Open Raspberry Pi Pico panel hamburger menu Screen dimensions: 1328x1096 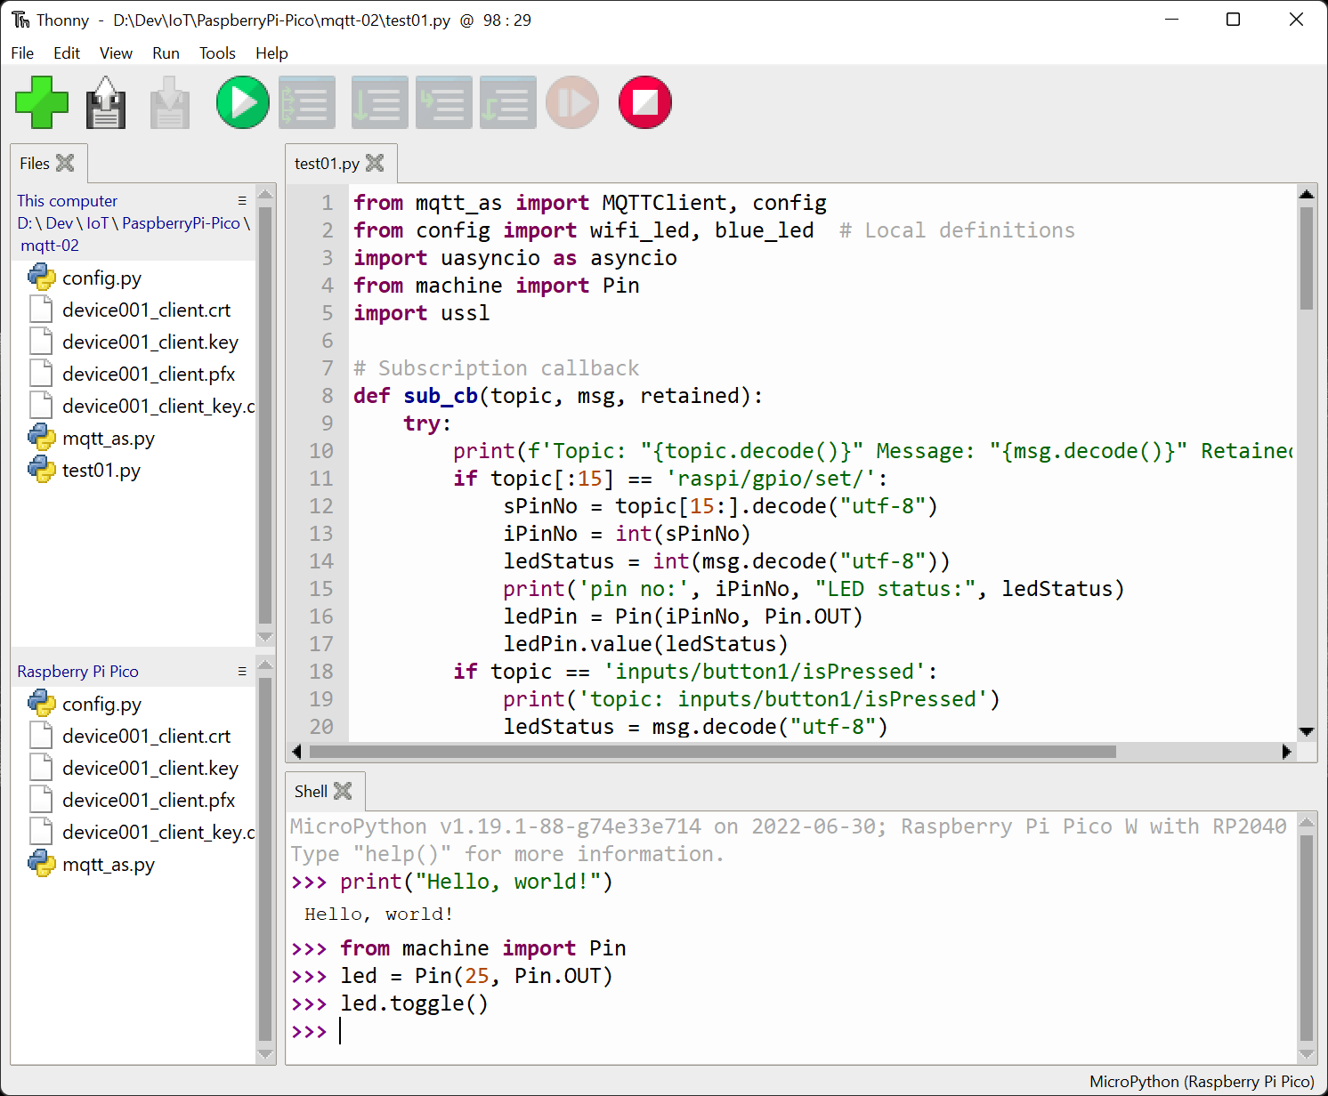[x=242, y=671]
